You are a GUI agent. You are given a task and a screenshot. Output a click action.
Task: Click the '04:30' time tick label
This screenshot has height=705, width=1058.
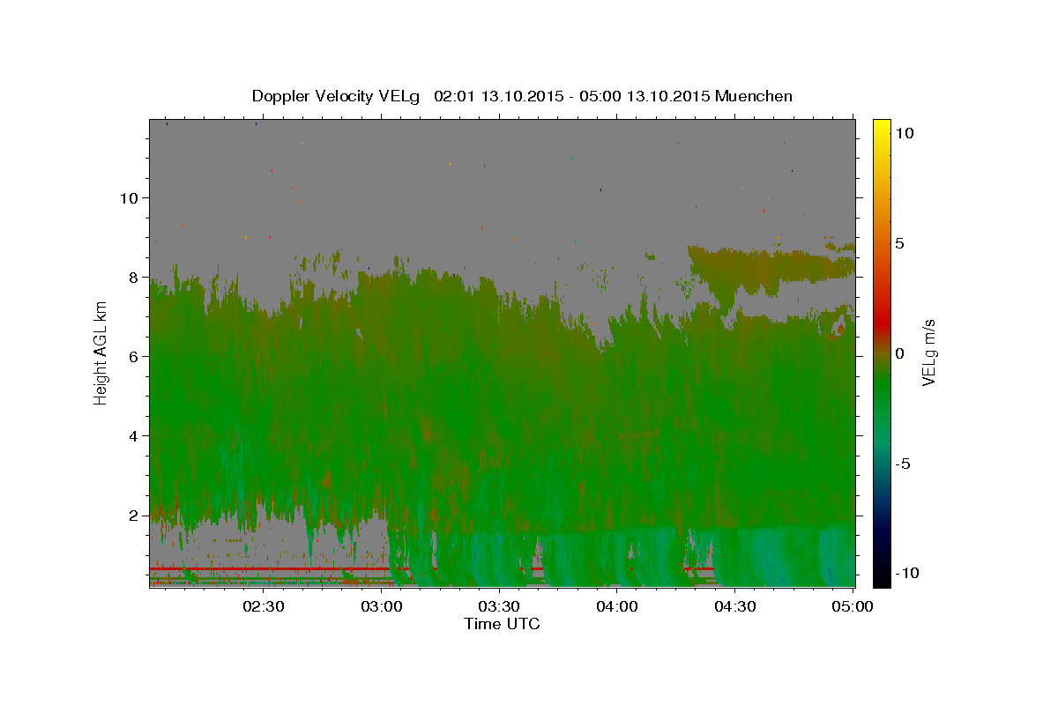(x=735, y=606)
